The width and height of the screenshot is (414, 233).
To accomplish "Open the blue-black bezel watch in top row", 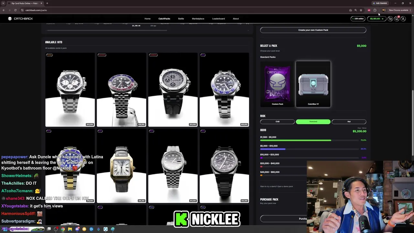I will (x=224, y=90).
